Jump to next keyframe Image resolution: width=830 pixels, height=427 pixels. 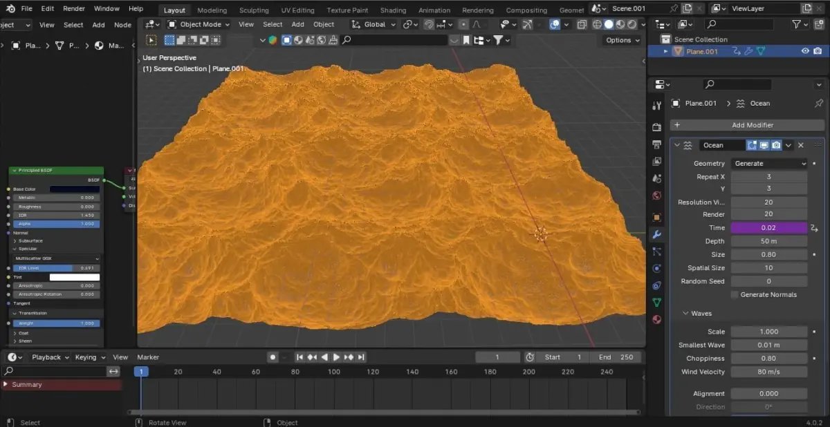[x=349, y=357]
